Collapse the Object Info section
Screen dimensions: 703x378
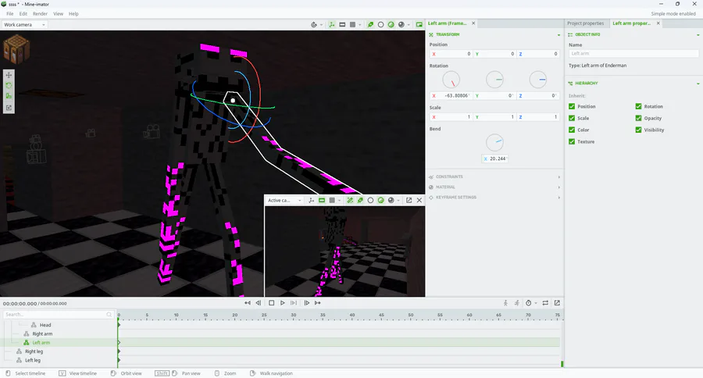(x=698, y=34)
